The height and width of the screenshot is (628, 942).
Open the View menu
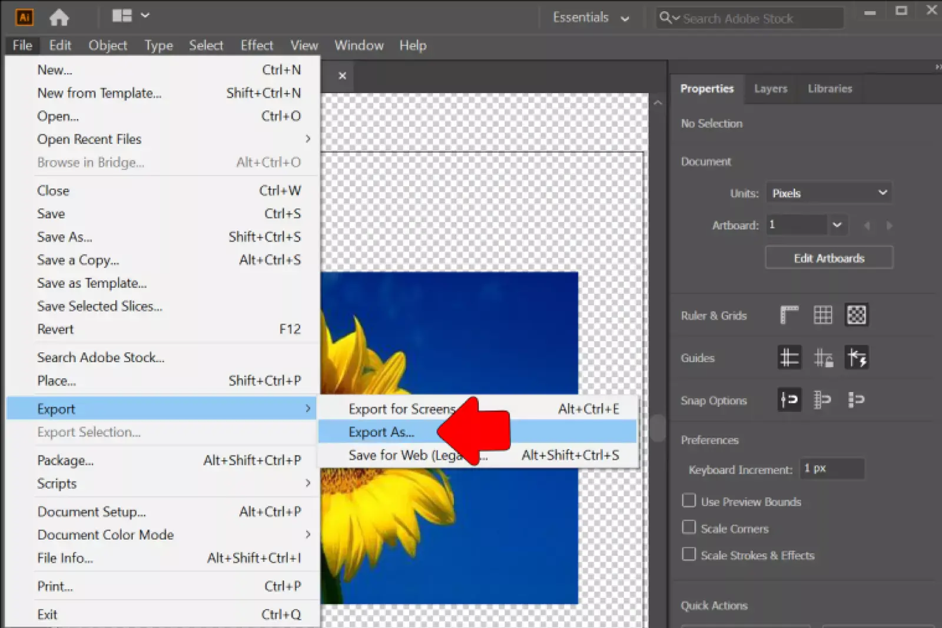tap(304, 45)
